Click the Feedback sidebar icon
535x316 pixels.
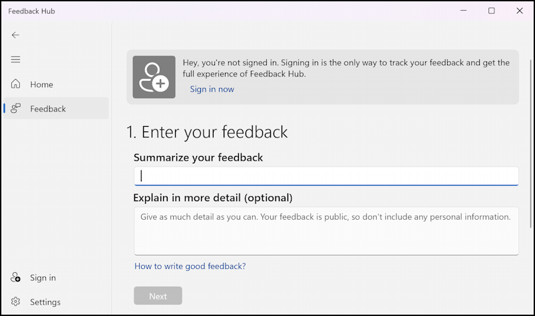[x=16, y=109]
